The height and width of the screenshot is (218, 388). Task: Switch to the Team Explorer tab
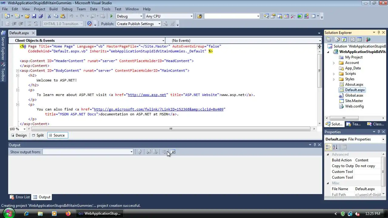tap(354, 124)
